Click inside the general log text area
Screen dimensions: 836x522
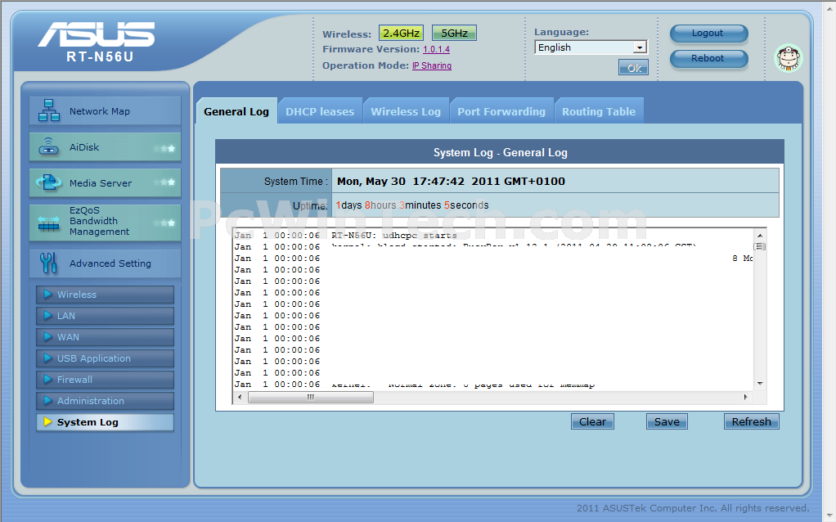(493, 309)
